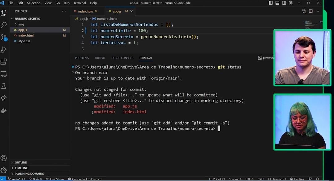Image resolution: width=334 pixels, height=181 pixels.
Task: Click Live Share in the status bar
Action: 55,179
